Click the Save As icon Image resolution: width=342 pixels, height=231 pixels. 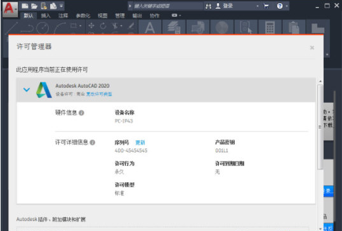coord(53,6)
